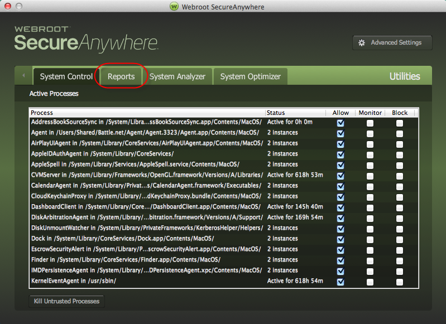Viewport: 446px width, 324px height.
Task: Click the Block column header
Action: coord(400,113)
